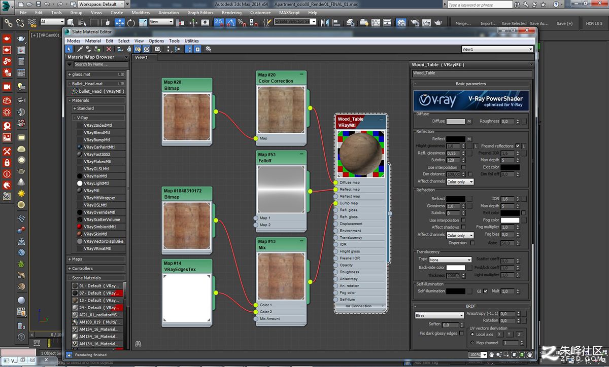
Task: Select the Map channel radio button
Action: pos(472,343)
